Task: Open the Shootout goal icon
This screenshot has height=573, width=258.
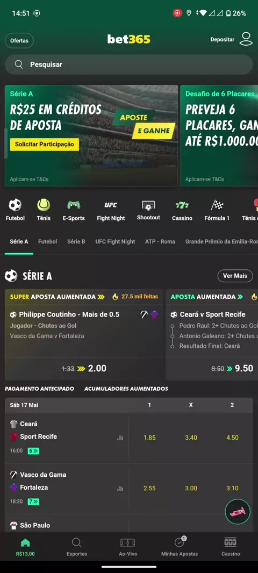Action: pyautogui.click(x=148, y=205)
